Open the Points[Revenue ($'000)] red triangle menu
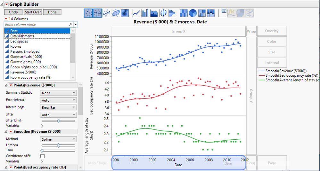This screenshot has height=171, width=320. [x=11, y=85]
